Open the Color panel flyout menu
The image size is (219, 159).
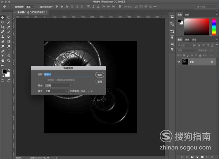click(x=217, y=14)
